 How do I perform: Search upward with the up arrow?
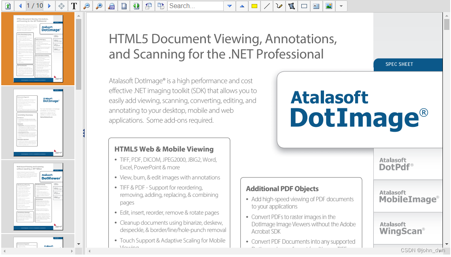pos(242,6)
